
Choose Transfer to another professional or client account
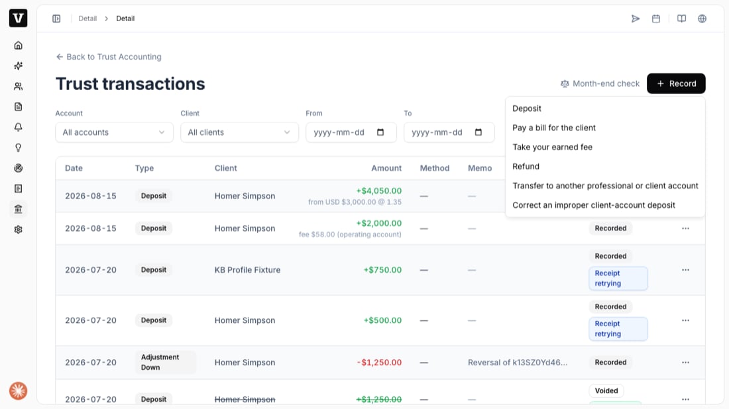[x=605, y=186]
